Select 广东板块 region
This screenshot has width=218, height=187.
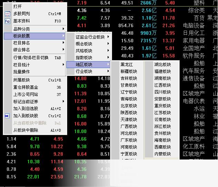(127, 140)
